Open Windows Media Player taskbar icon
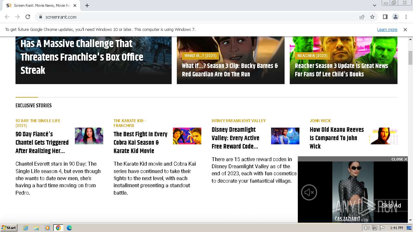This screenshot has width=413, height=232. click(x=47, y=228)
